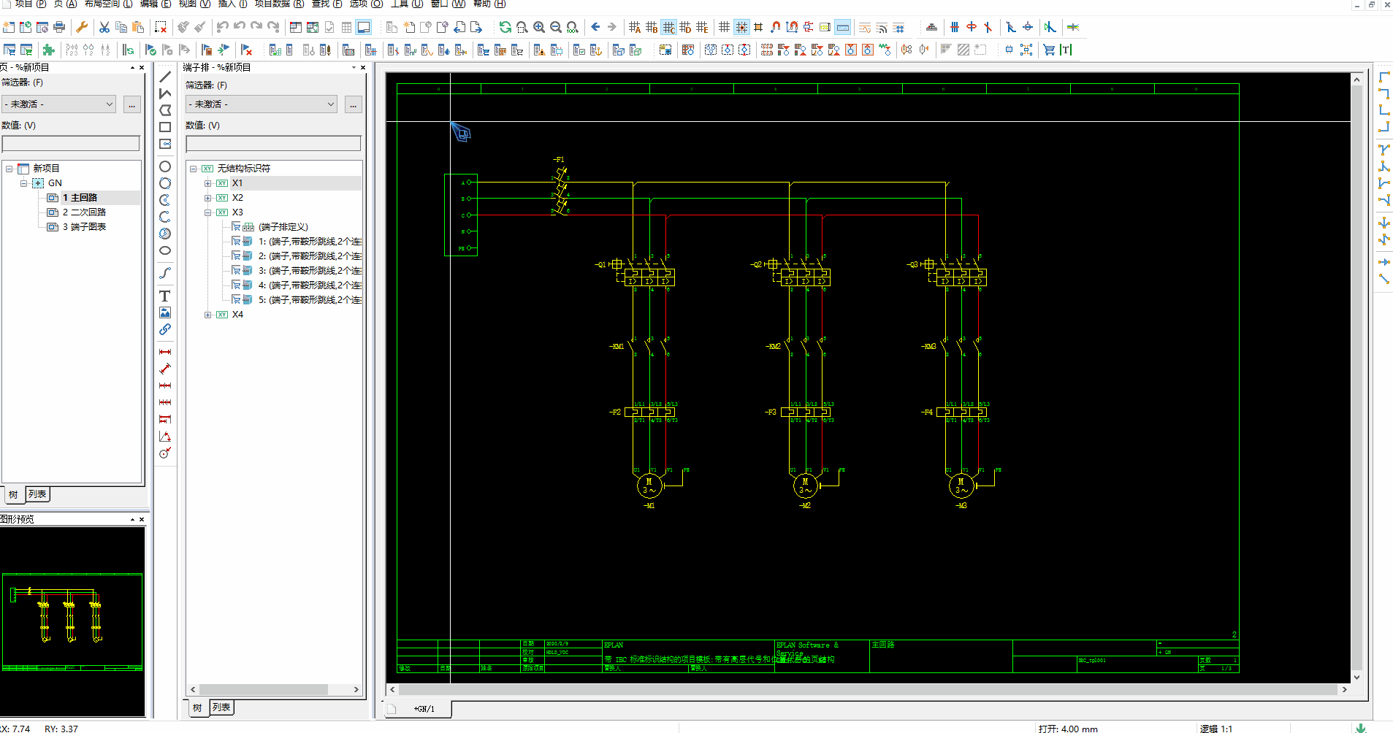Click the cut scissors icon

104,27
